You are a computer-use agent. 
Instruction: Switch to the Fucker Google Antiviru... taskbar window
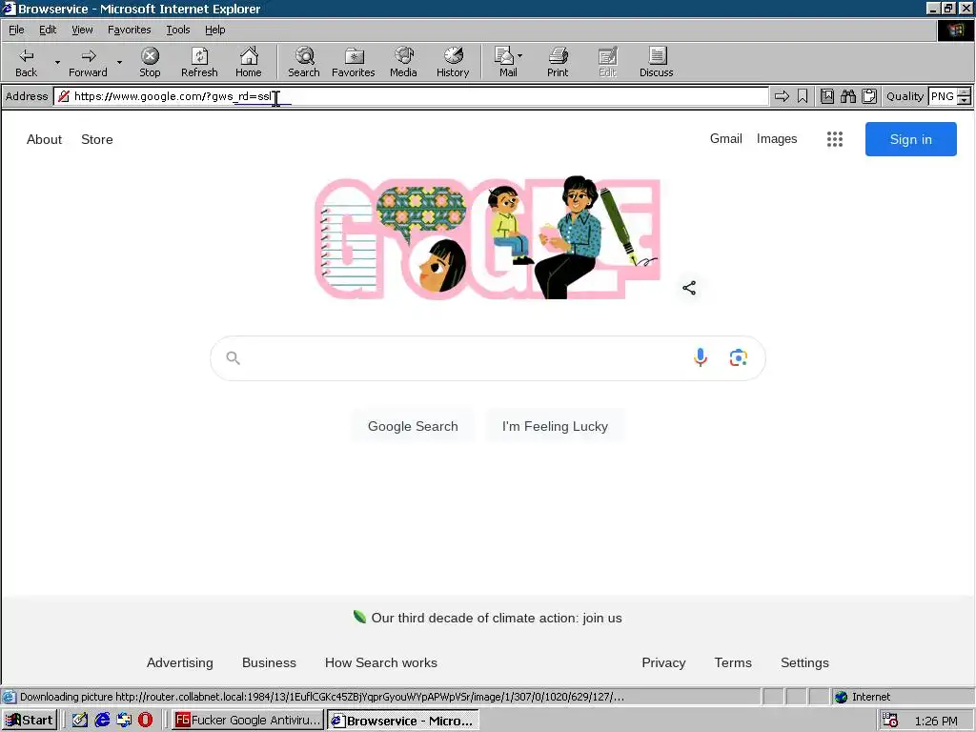click(248, 721)
